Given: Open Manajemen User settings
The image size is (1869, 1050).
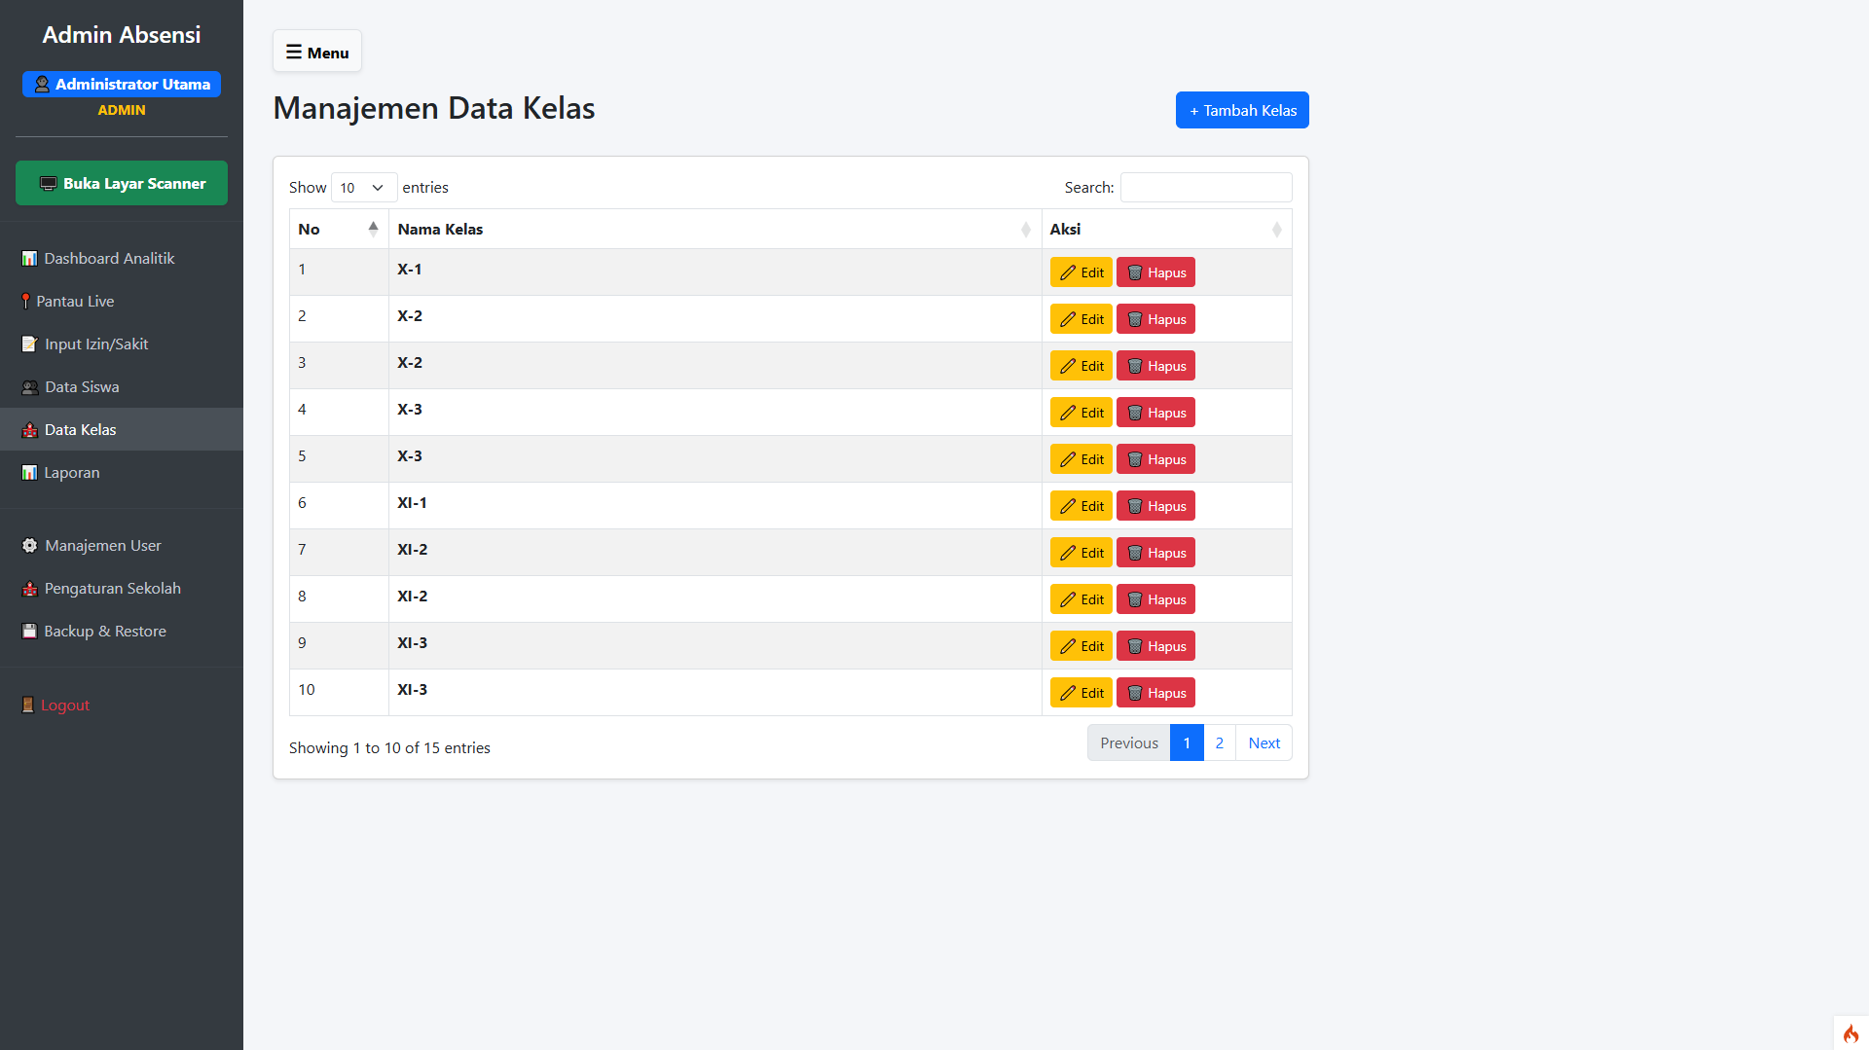Looking at the screenshot, I should tap(102, 545).
